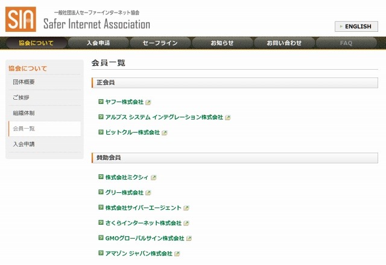Visit the GMOグローバルサイン株式会社 link
The width and height of the screenshot is (386, 265).
point(145,238)
